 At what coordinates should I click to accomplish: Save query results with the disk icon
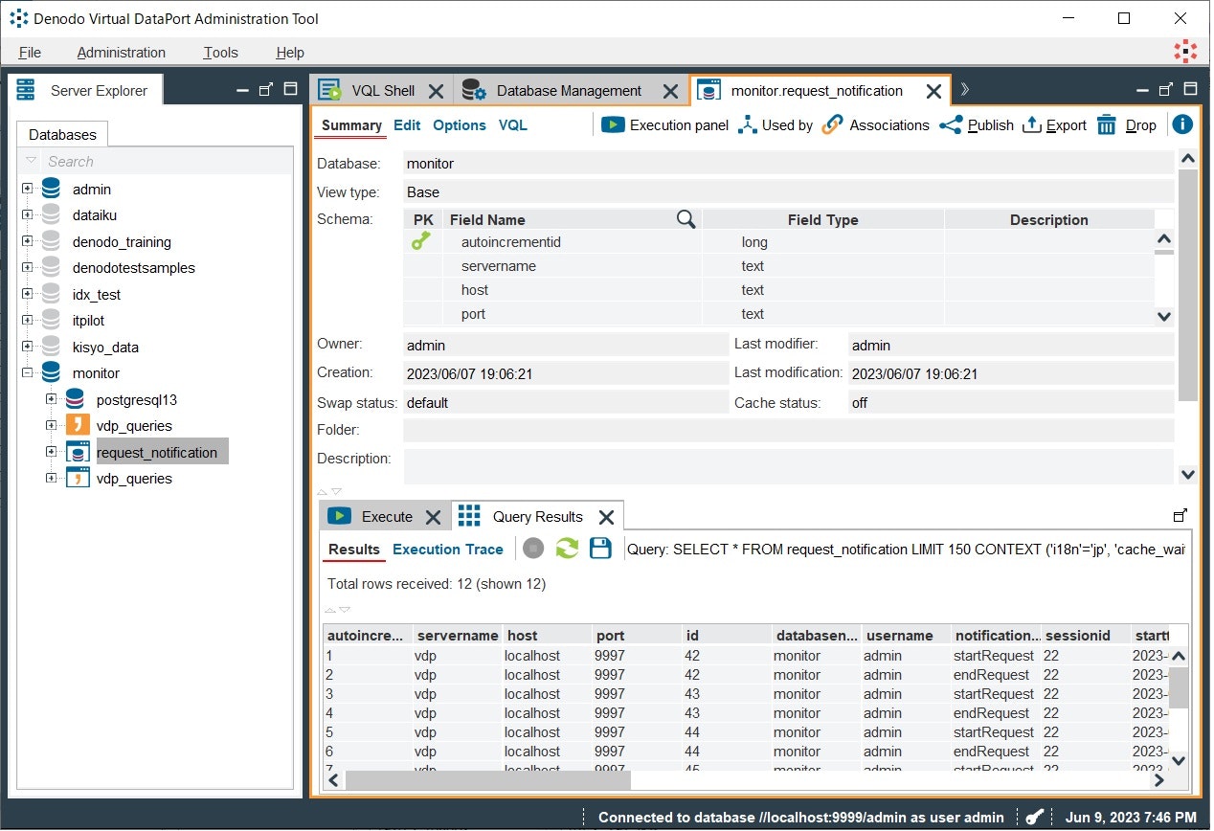(x=600, y=549)
